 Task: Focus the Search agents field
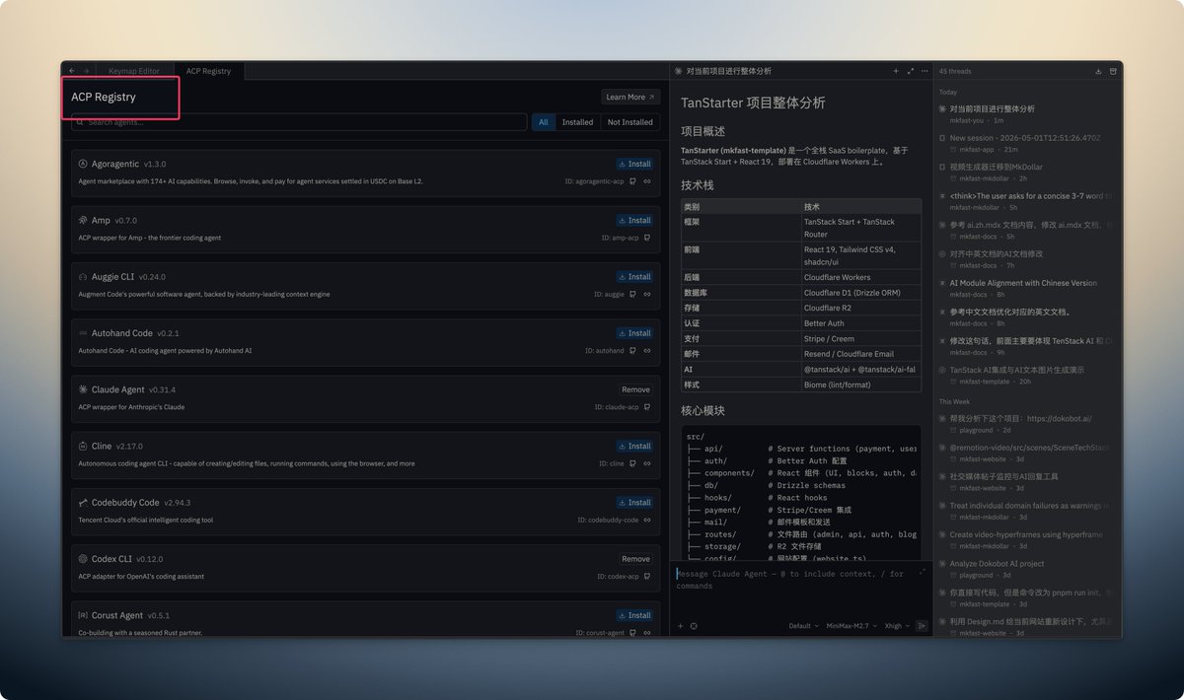tap(299, 122)
